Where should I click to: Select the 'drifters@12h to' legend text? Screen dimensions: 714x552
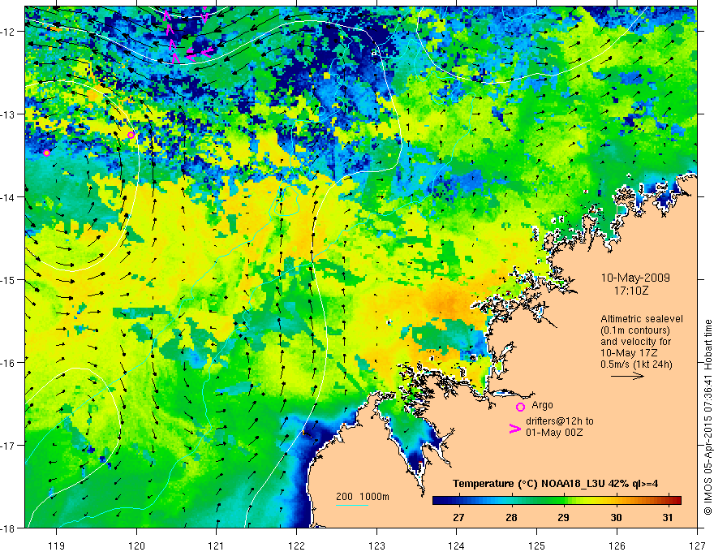click(560, 420)
